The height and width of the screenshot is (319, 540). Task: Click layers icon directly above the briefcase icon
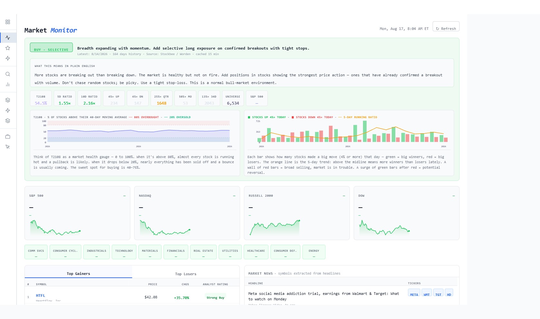pos(8,121)
